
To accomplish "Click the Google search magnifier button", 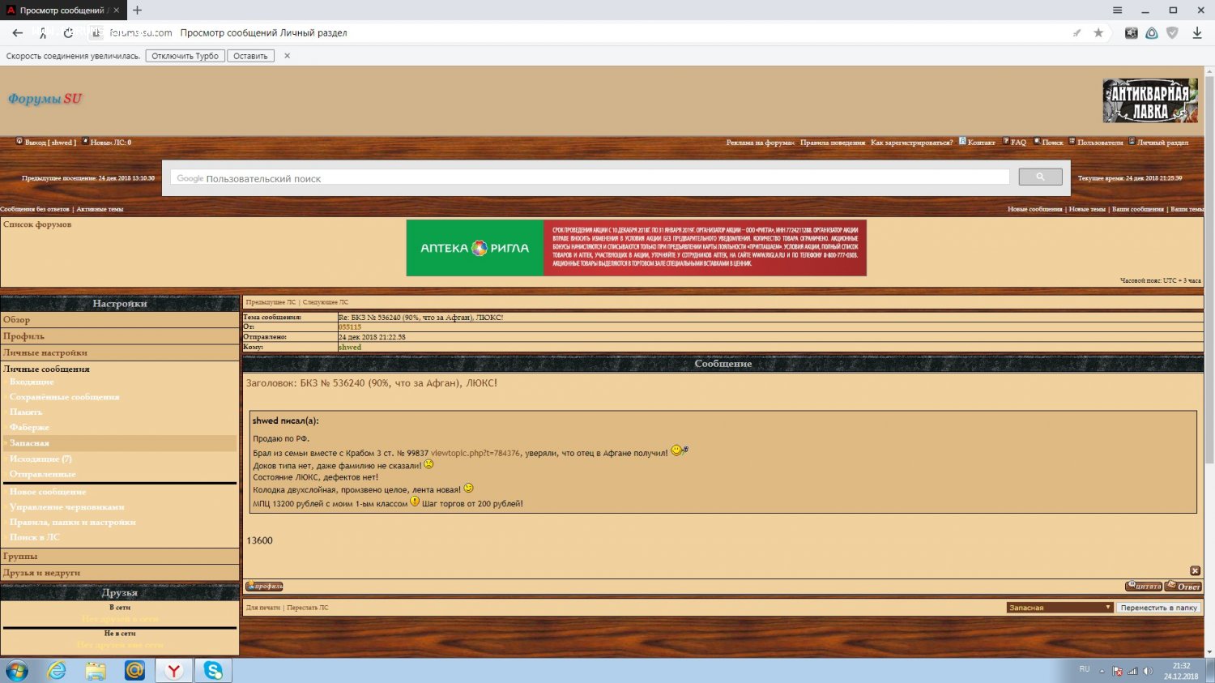I will tap(1040, 177).
